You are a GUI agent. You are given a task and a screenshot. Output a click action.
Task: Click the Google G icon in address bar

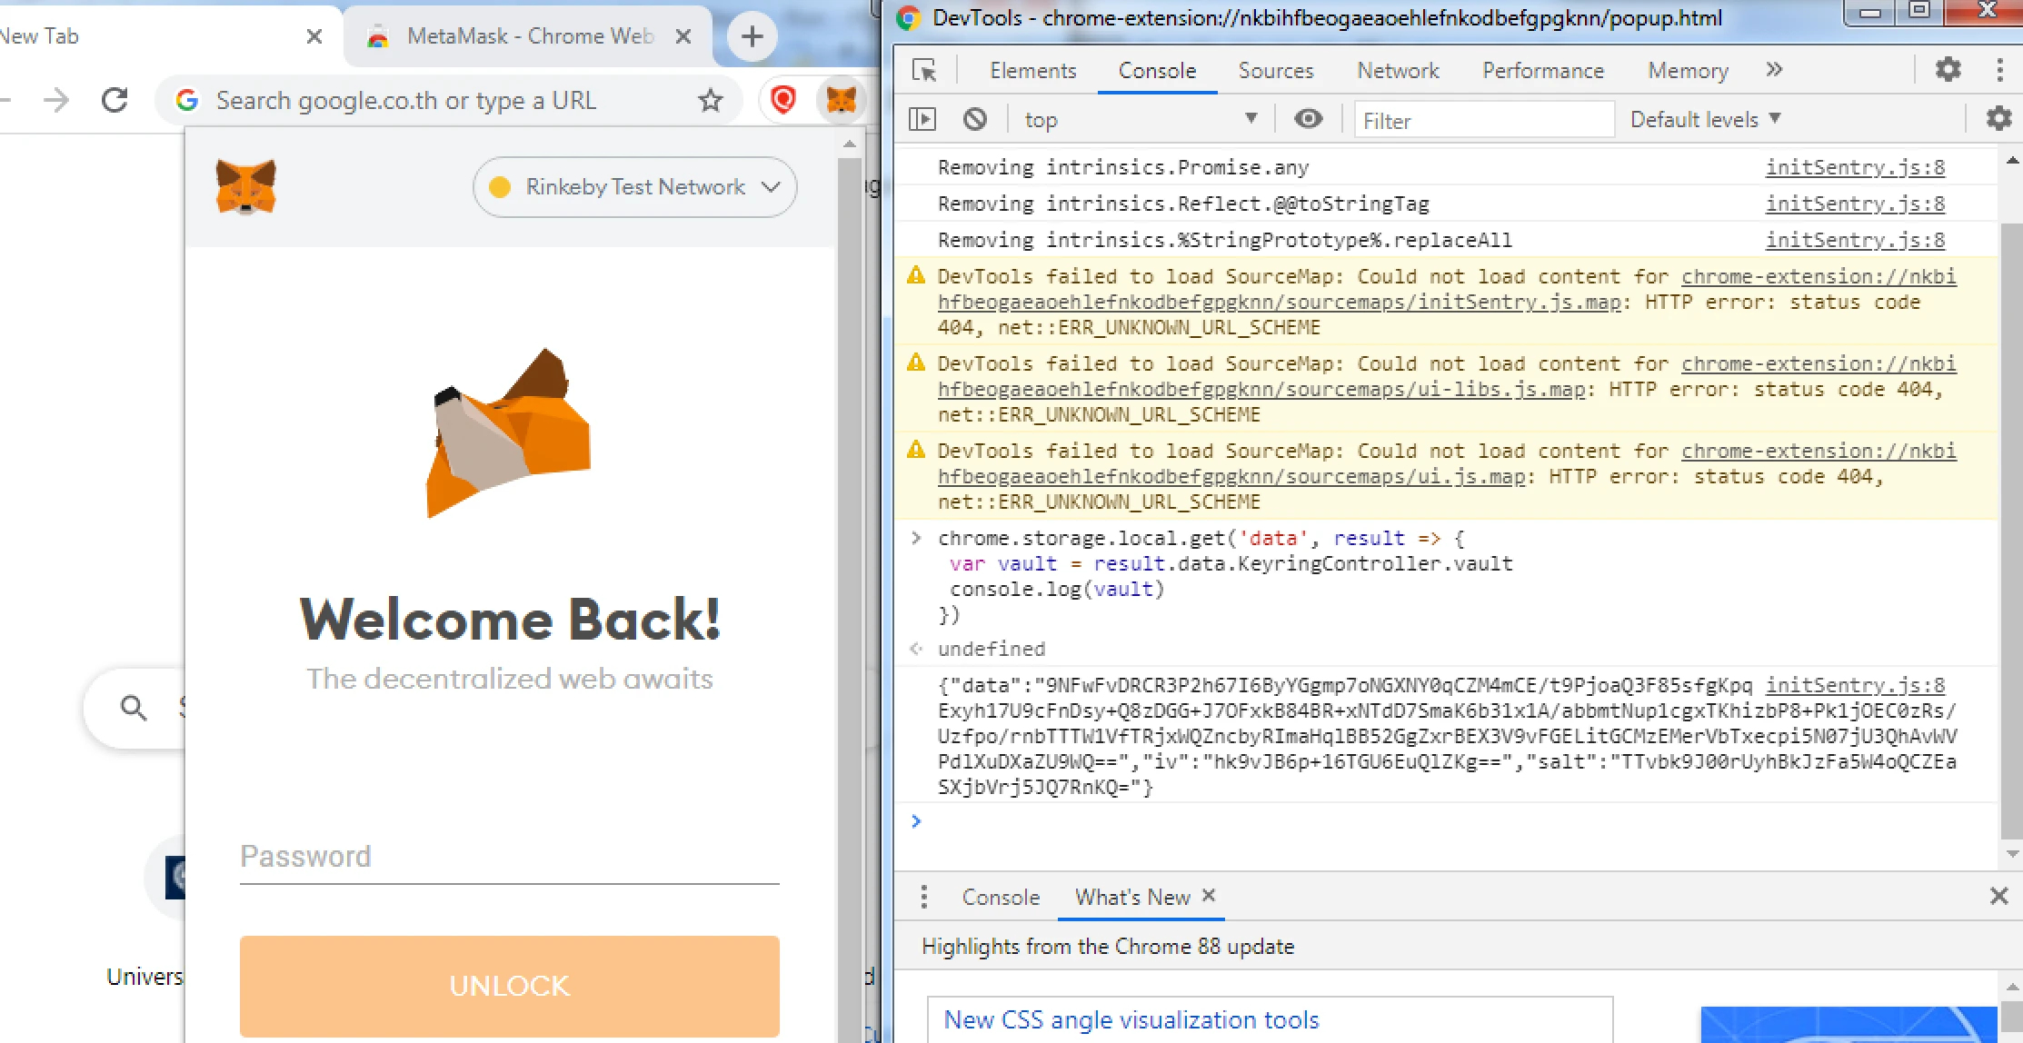[187, 100]
